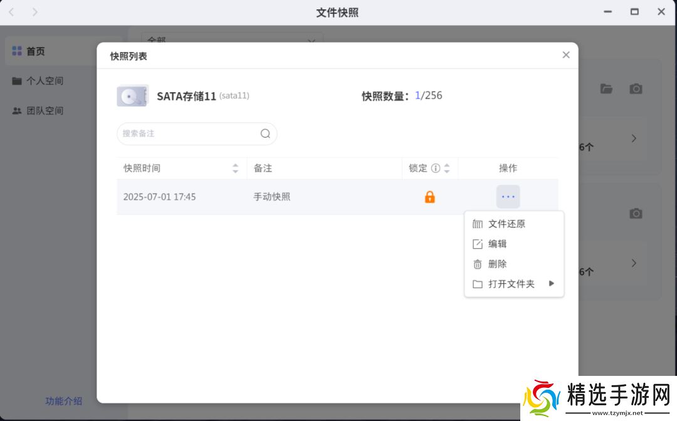Select 文件还原 from the context menu

click(x=506, y=224)
